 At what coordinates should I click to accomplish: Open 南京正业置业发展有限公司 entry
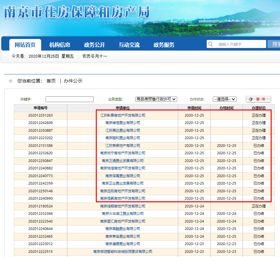tap(123, 183)
